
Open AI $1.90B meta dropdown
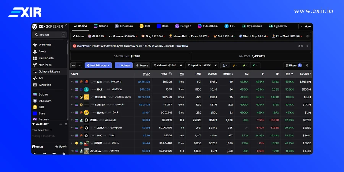97,36
